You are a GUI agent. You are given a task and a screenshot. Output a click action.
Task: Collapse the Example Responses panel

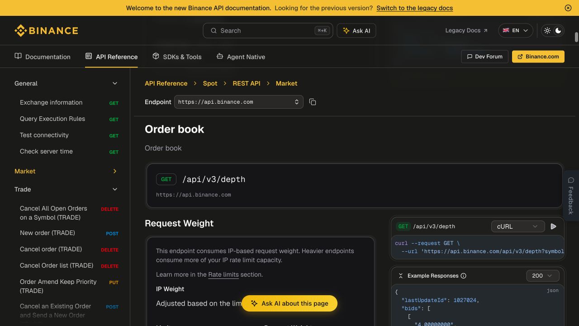pos(400,276)
